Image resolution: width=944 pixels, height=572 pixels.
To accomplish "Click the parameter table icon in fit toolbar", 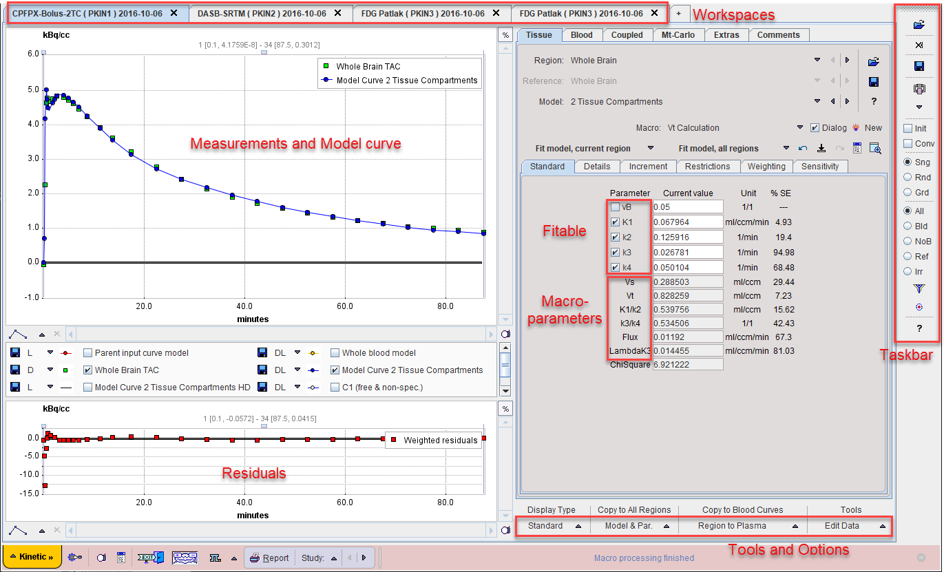I will (857, 148).
